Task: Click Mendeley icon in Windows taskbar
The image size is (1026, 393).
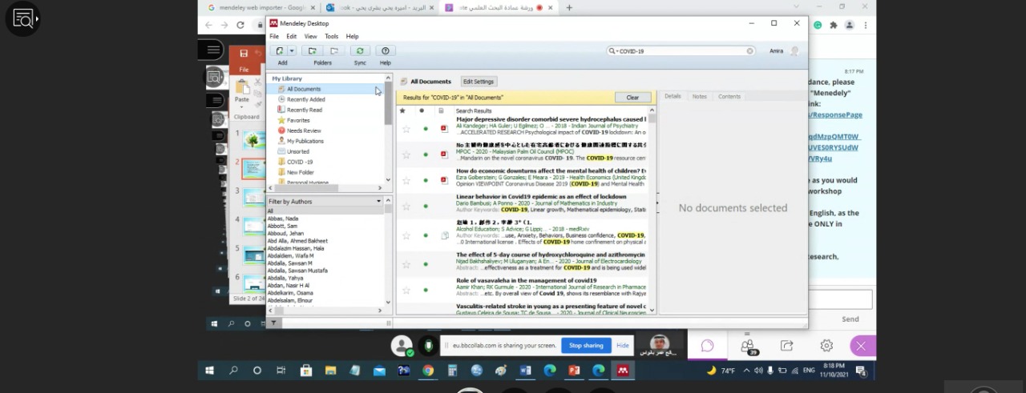Action: (623, 371)
